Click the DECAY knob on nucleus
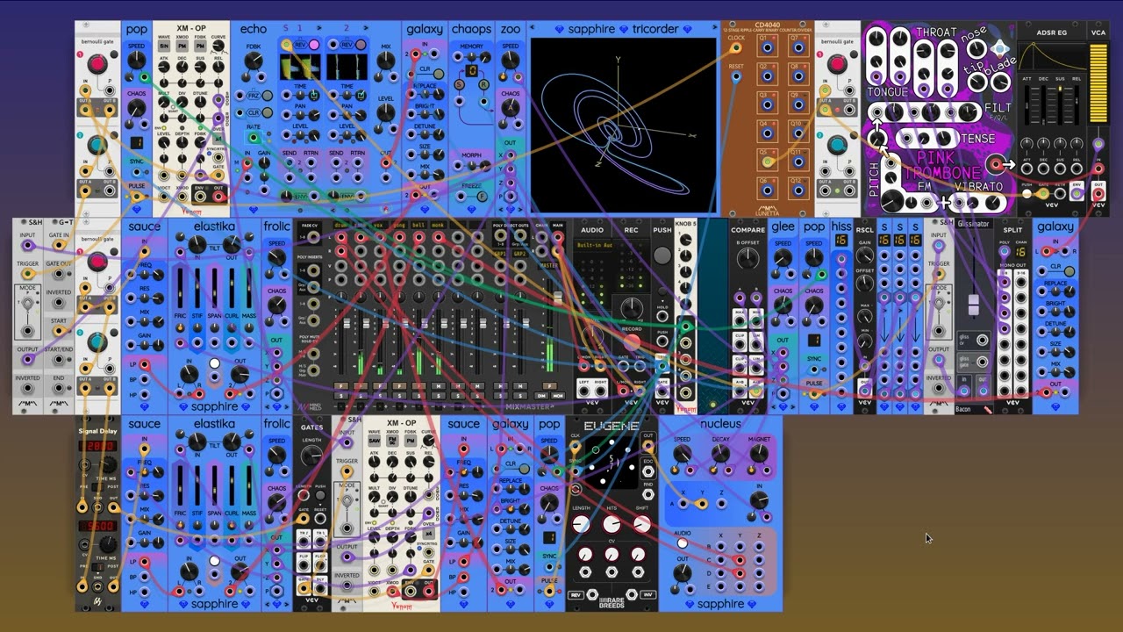Screen dimensions: 1123x632 click(720, 453)
